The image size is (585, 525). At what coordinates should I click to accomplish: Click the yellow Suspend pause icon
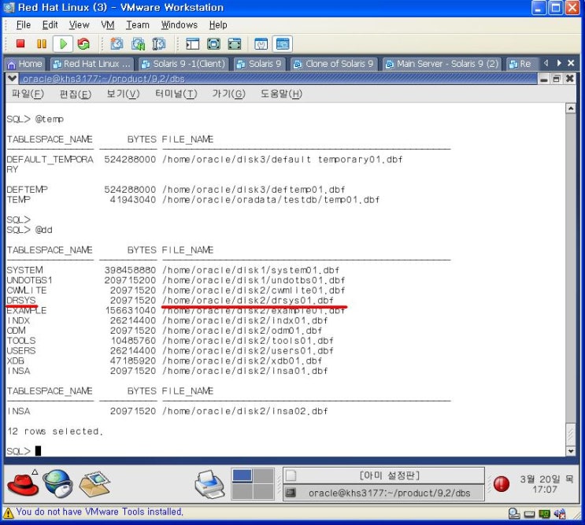pos(42,44)
